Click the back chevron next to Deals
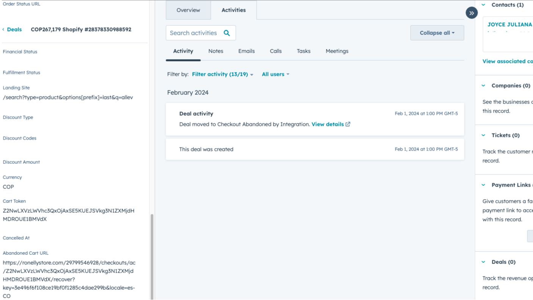 pos(3,29)
